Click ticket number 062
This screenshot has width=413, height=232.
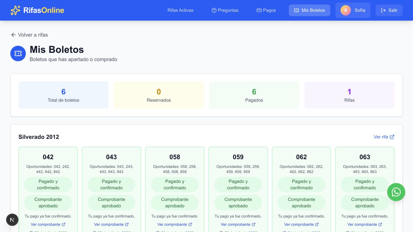301,157
